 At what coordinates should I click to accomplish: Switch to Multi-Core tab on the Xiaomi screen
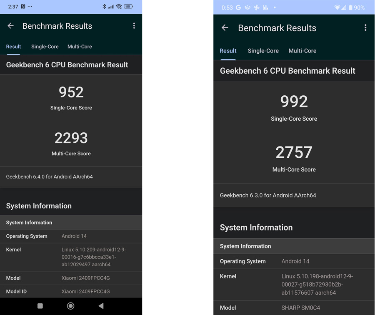tap(80, 47)
